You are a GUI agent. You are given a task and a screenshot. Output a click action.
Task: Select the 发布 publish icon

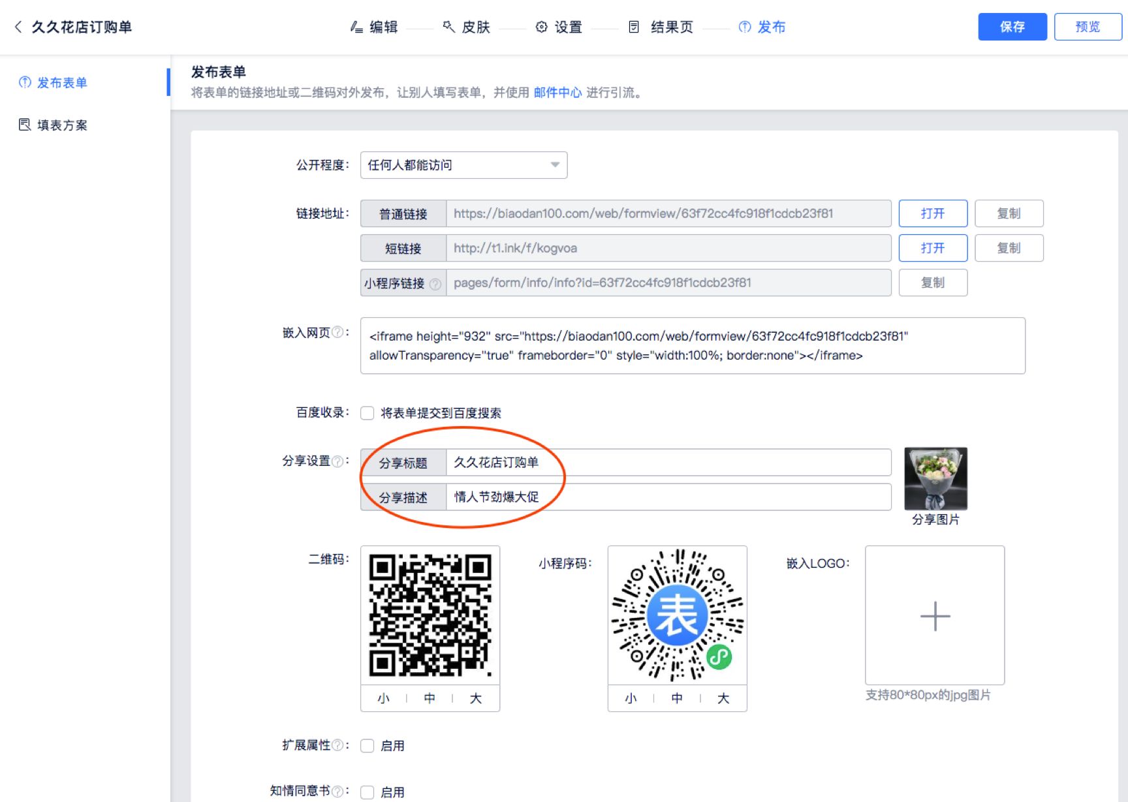[x=744, y=27]
